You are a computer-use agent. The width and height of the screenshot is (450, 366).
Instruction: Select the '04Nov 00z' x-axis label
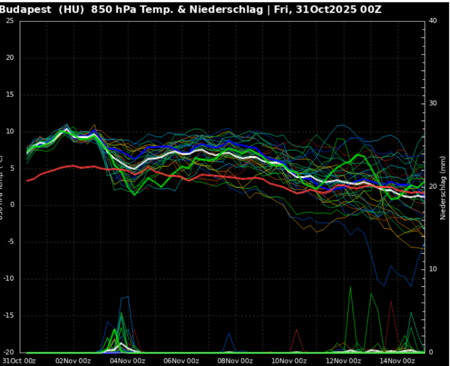(x=127, y=361)
